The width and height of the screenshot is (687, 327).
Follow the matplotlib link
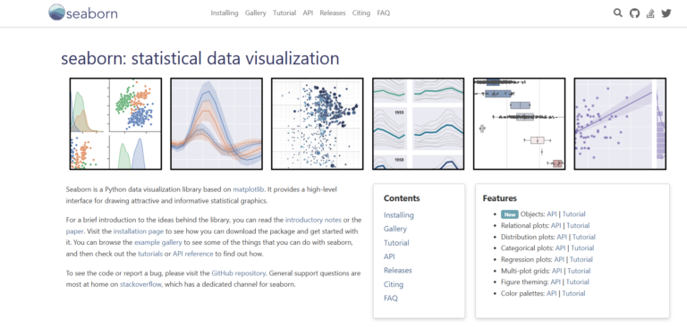[x=249, y=189]
